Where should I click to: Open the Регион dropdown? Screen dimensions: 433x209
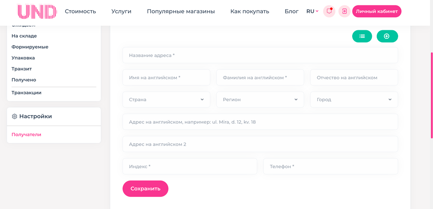[260, 99]
